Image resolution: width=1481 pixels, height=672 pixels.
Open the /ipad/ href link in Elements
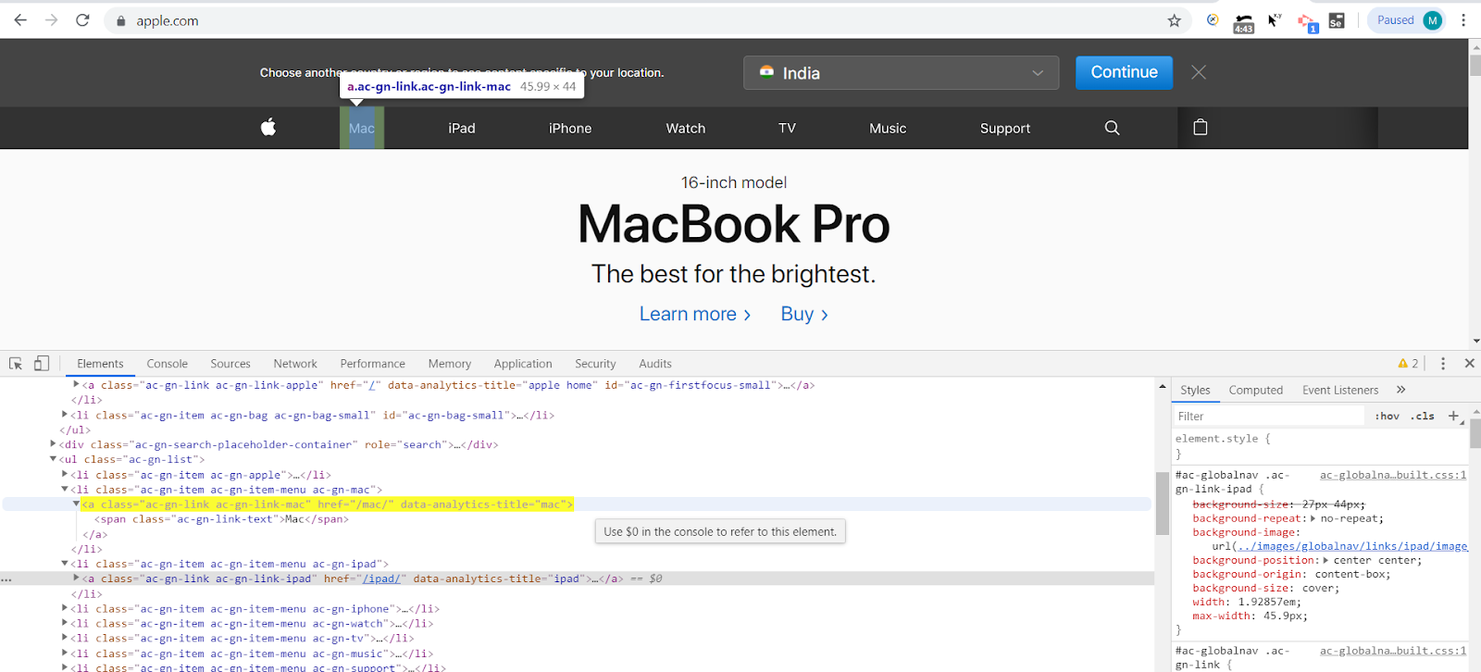381,579
